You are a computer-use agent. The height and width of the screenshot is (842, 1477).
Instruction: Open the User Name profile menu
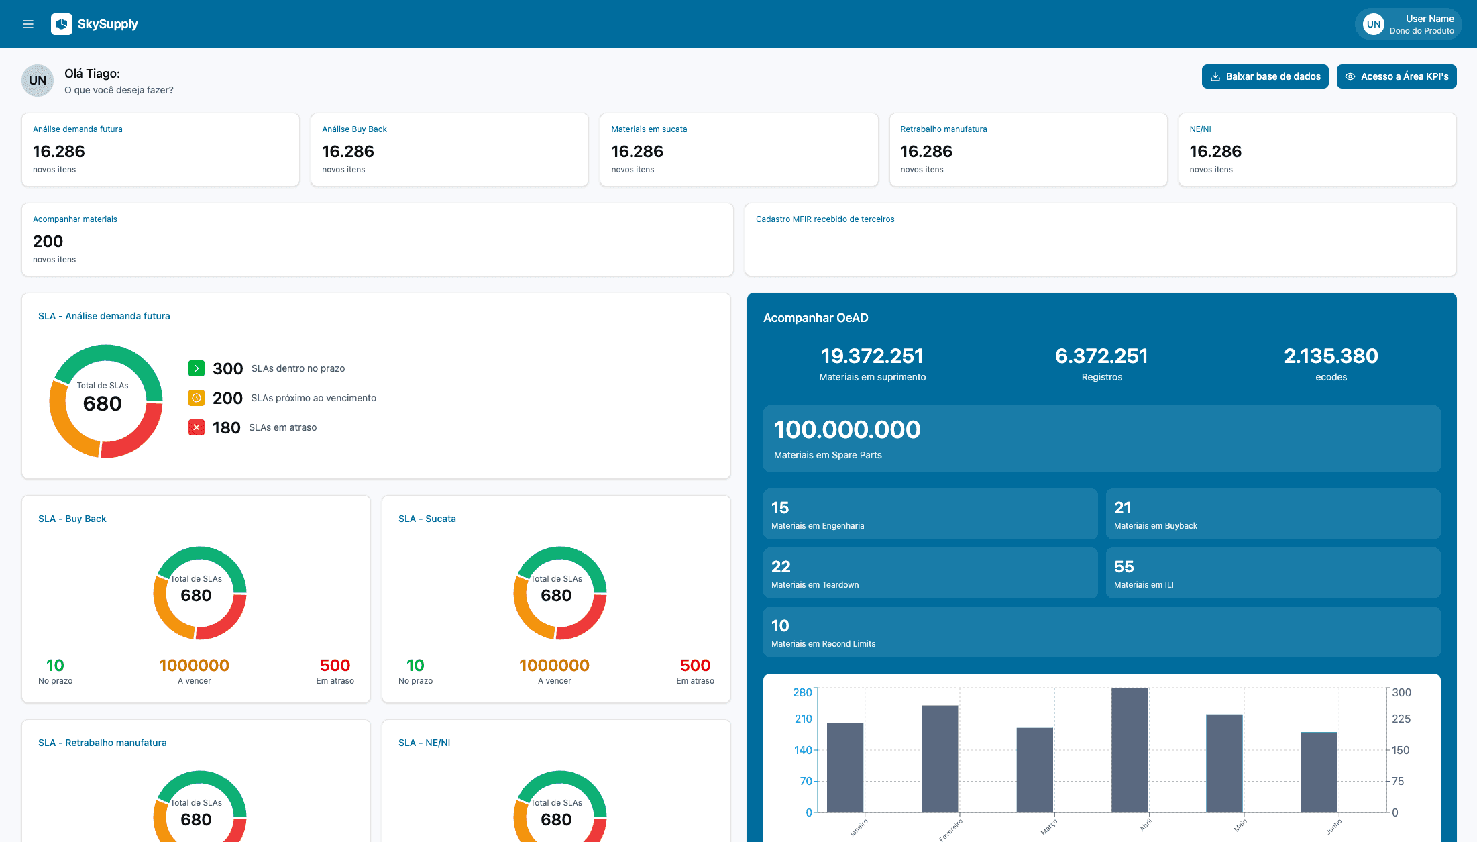coord(1422,24)
